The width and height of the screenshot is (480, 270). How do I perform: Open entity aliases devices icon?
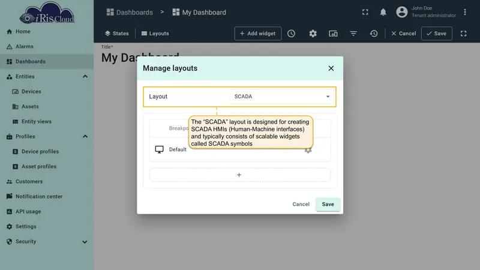(x=333, y=34)
